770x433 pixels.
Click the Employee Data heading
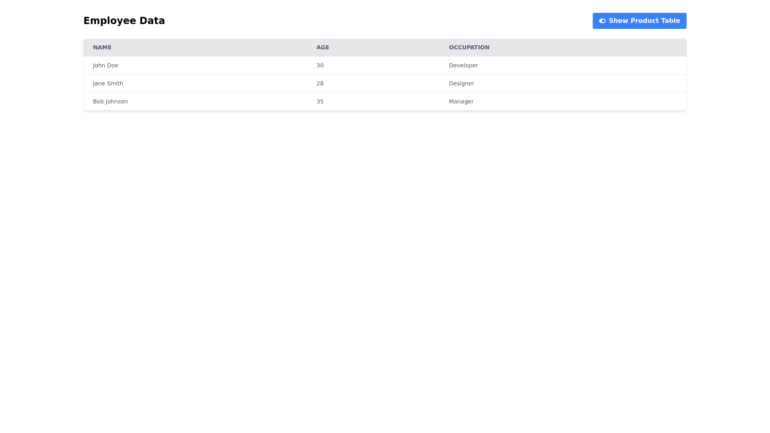tap(124, 20)
